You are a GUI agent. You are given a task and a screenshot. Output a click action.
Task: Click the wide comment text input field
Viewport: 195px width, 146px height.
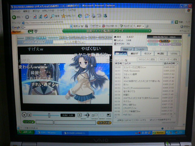click(x=75, y=123)
